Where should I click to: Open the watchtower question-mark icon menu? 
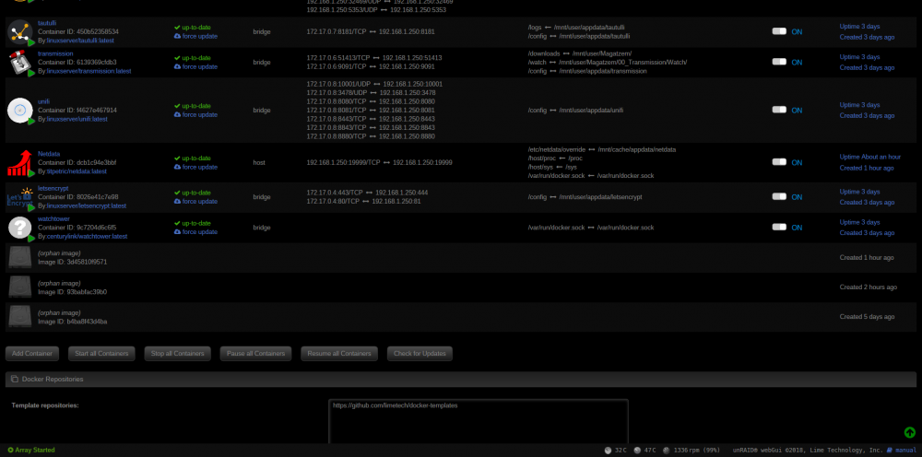tap(20, 228)
